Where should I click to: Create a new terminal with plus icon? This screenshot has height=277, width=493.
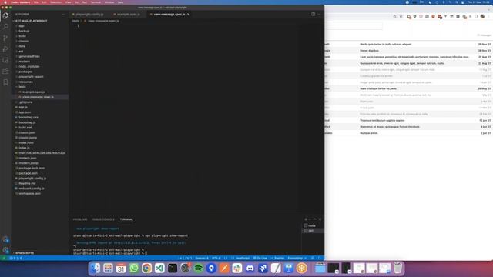point(306,219)
